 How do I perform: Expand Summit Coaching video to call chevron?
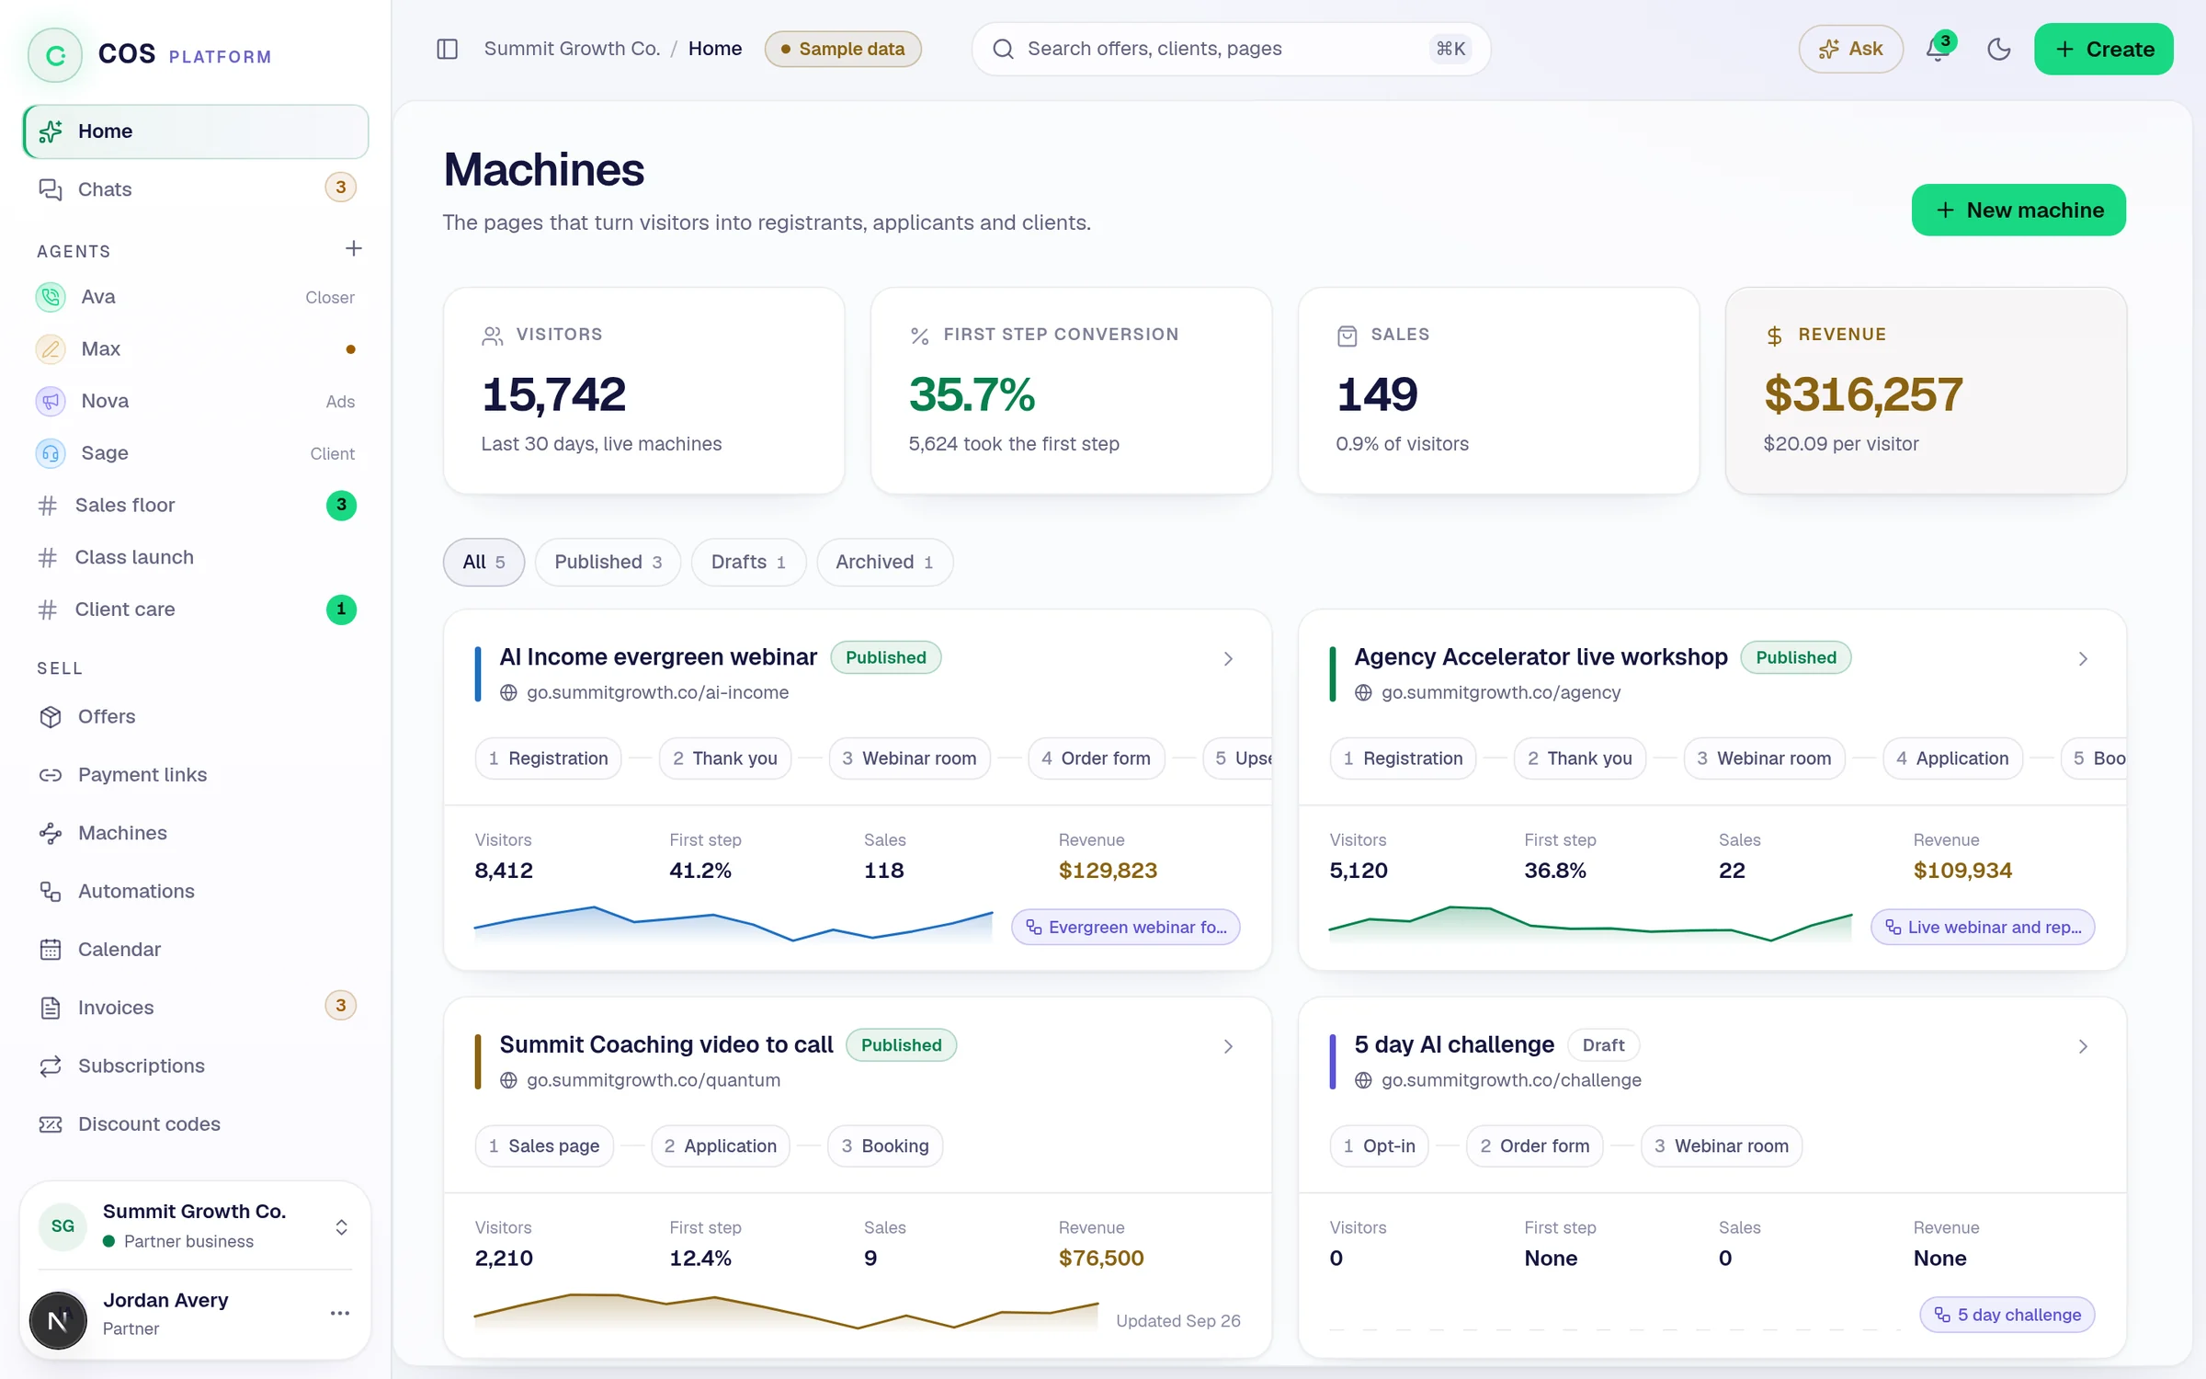[1228, 1047]
